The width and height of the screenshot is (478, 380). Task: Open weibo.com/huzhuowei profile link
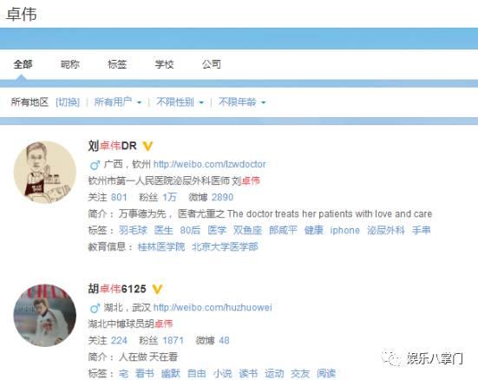point(213,307)
